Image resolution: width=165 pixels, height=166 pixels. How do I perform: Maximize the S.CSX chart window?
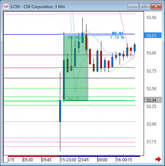pos(144,6)
